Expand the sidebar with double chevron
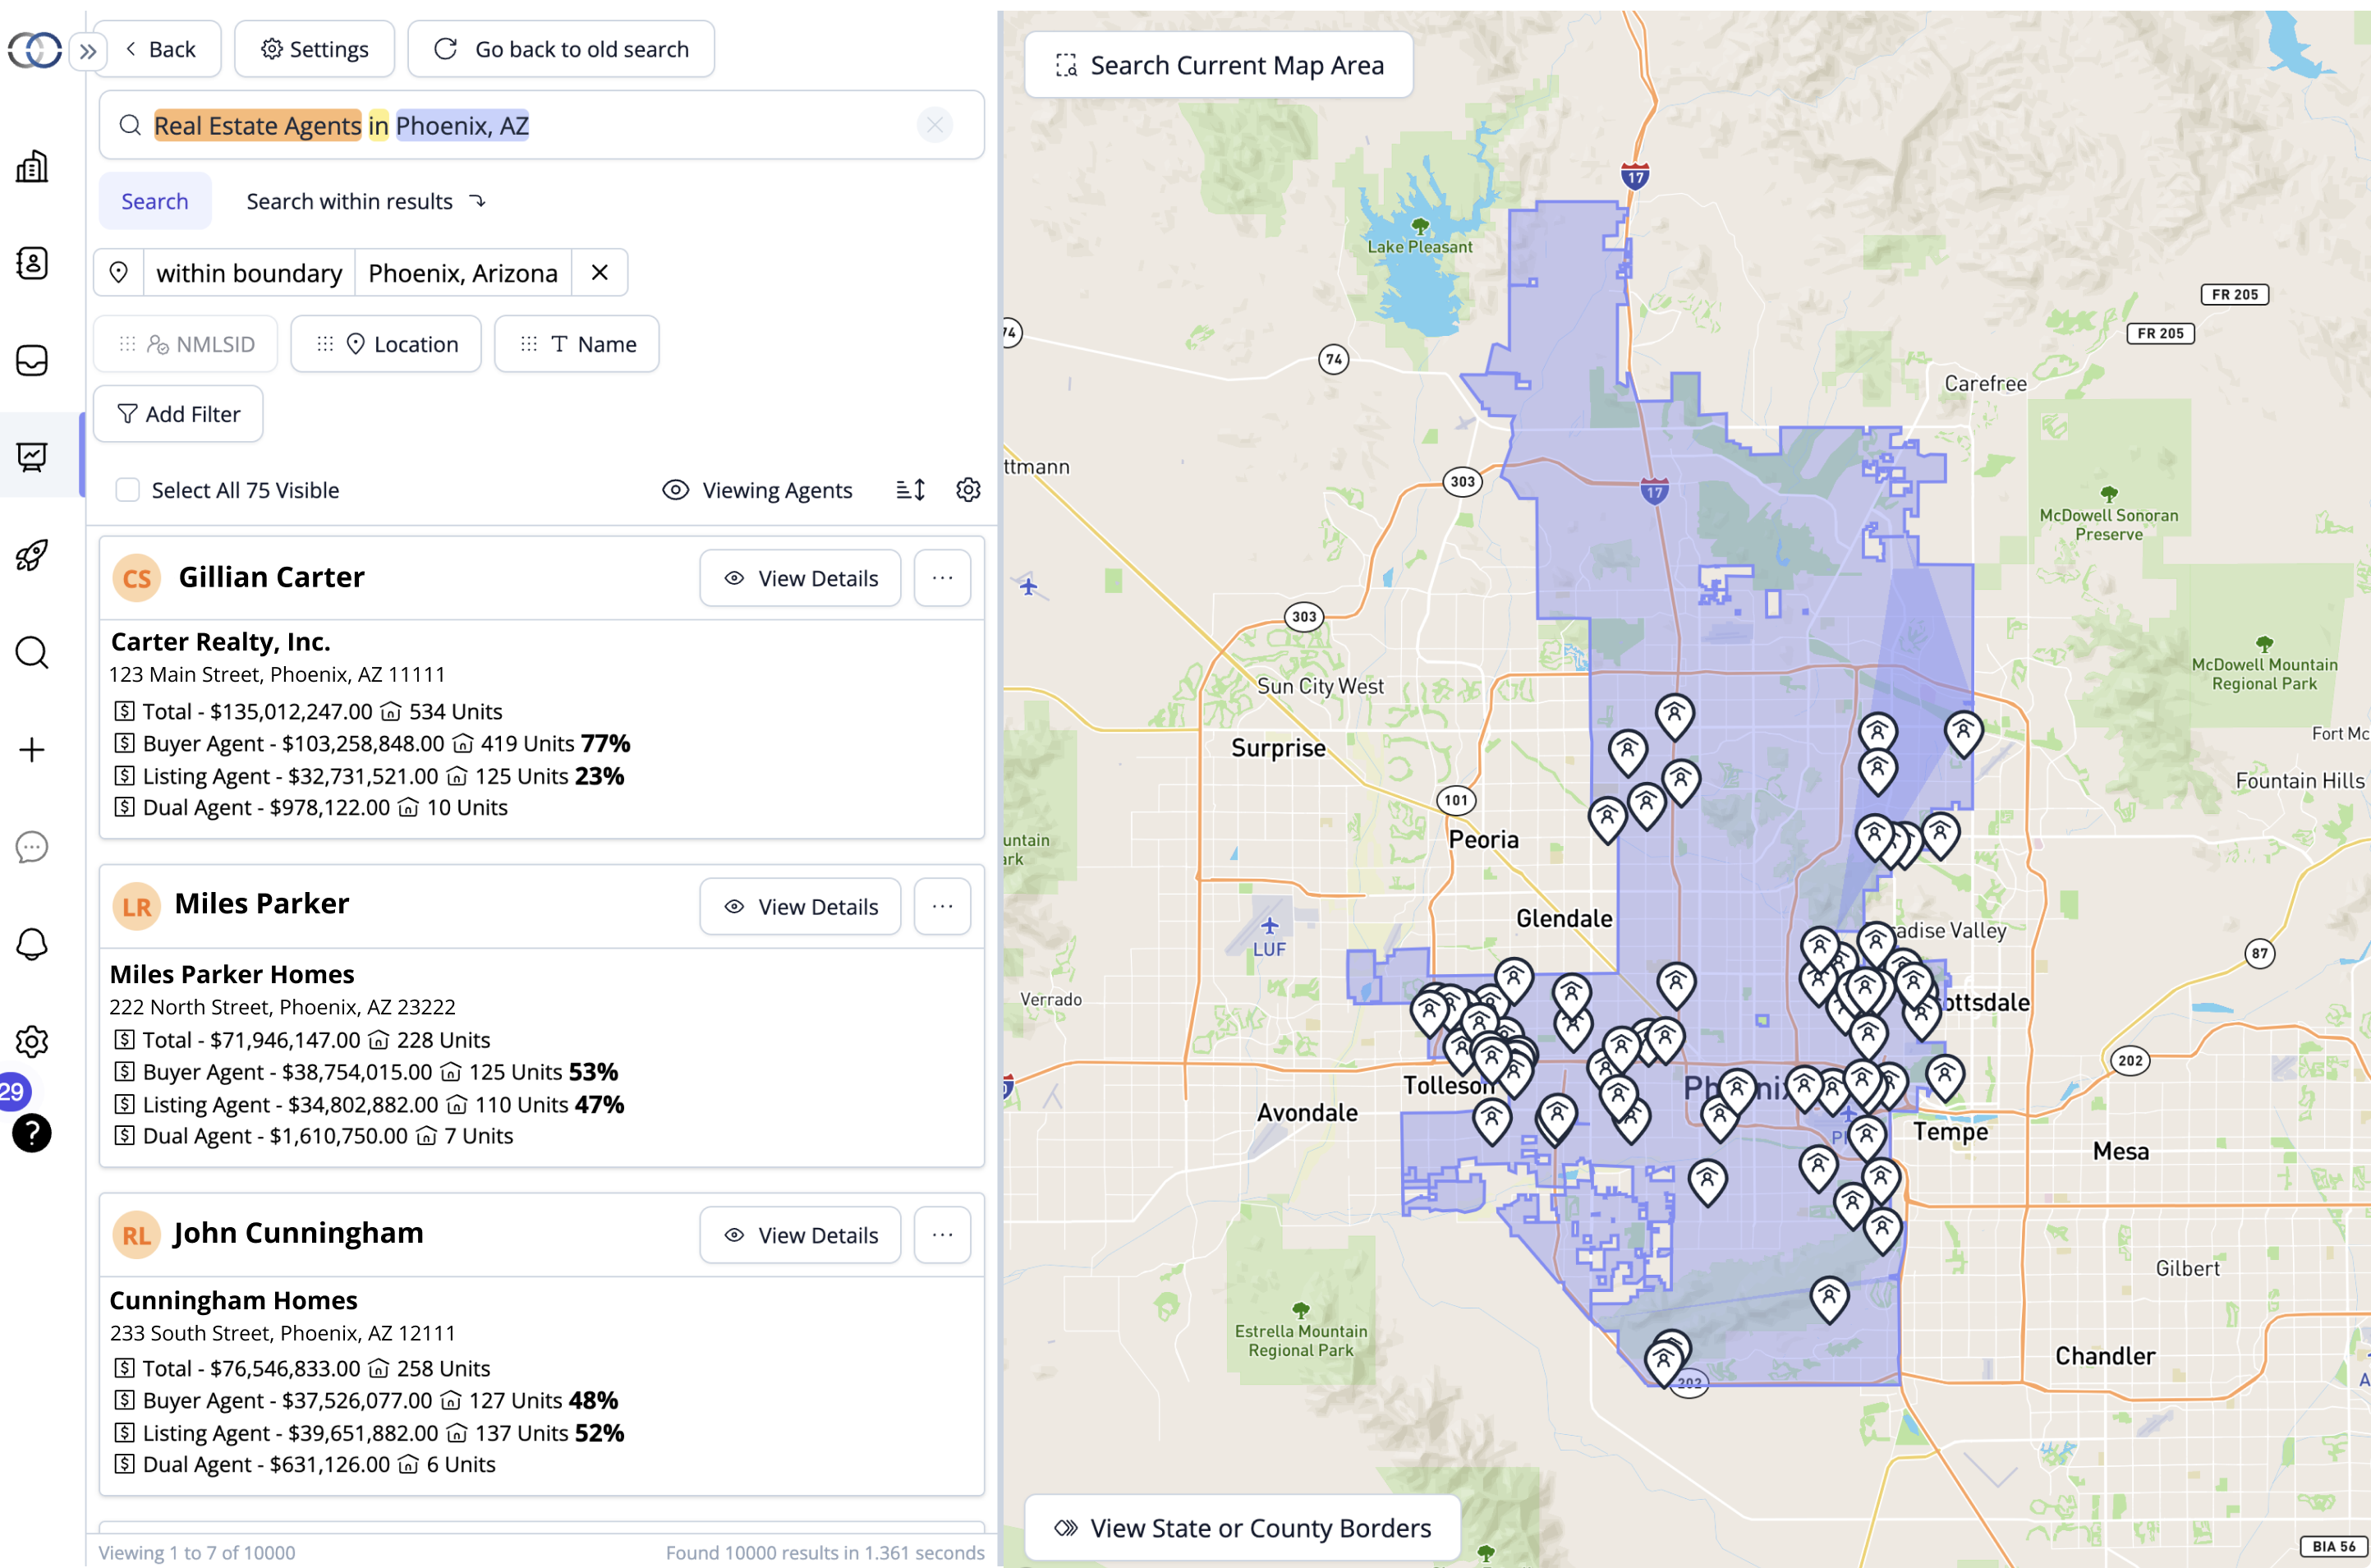This screenshot has height=1568, width=2371. click(x=88, y=51)
